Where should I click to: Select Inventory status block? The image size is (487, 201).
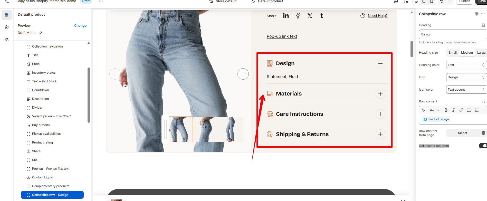coord(52,73)
